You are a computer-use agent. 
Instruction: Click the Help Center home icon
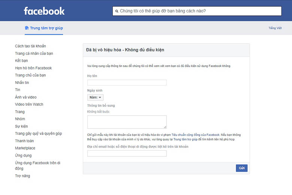tap(27, 28)
